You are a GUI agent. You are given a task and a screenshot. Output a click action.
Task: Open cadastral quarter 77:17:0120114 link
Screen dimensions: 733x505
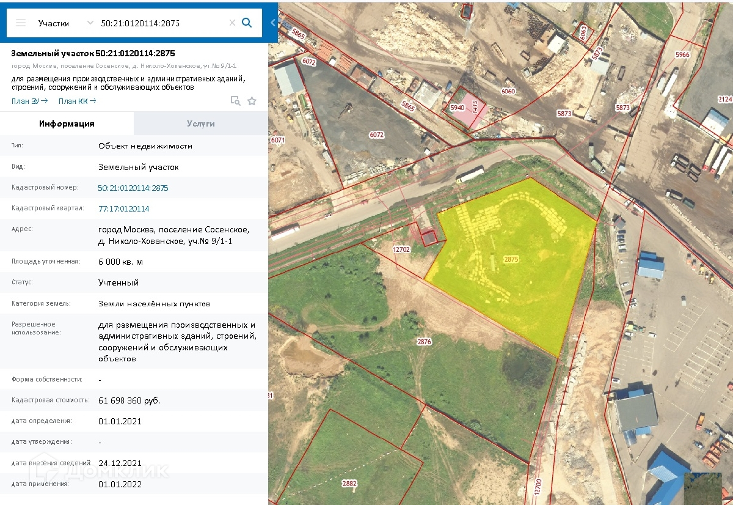[x=123, y=209]
